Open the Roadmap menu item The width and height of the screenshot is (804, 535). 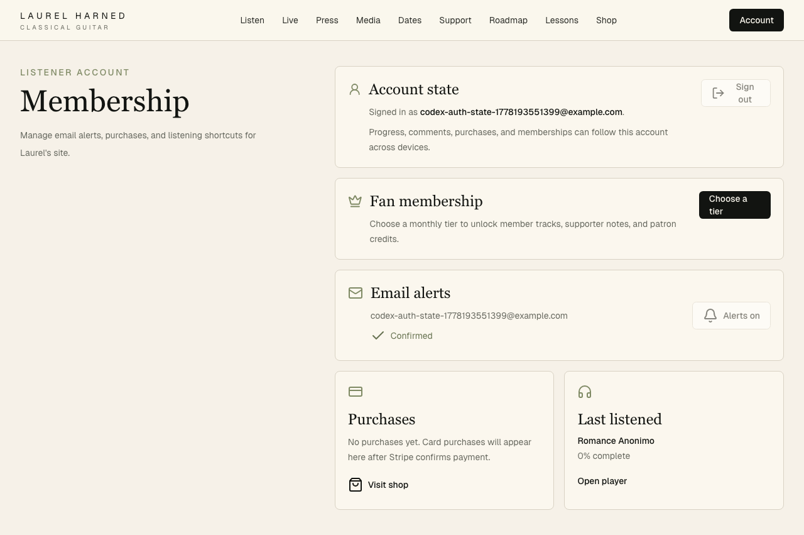(x=508, y=20)
